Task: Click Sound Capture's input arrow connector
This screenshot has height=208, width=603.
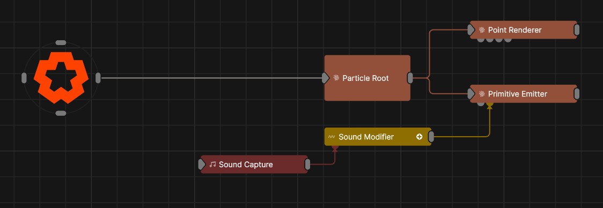Action: click(x=202, y=165)
